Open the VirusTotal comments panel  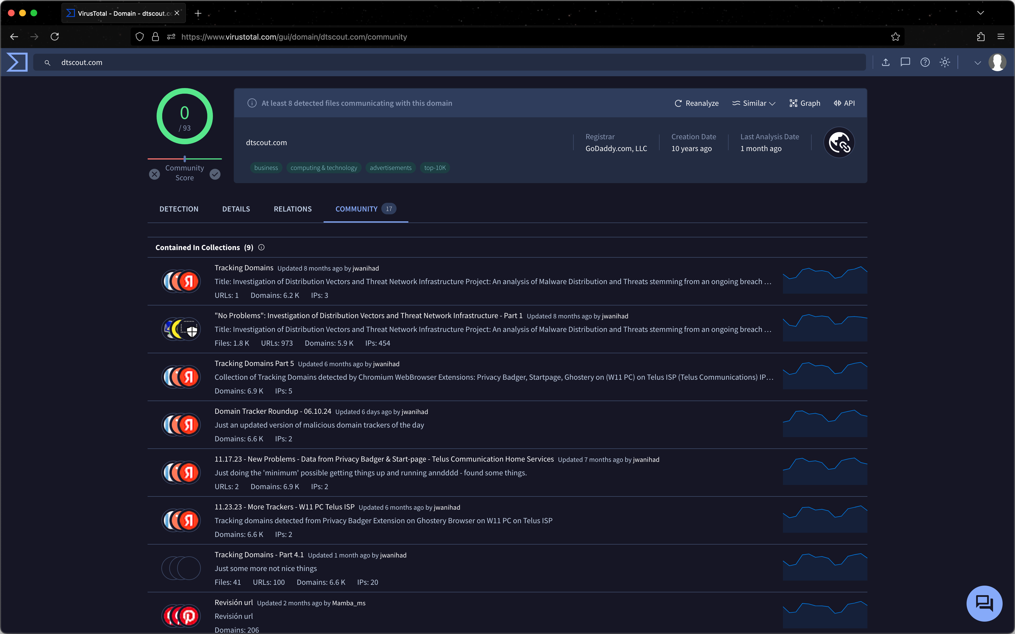[905, 62]
